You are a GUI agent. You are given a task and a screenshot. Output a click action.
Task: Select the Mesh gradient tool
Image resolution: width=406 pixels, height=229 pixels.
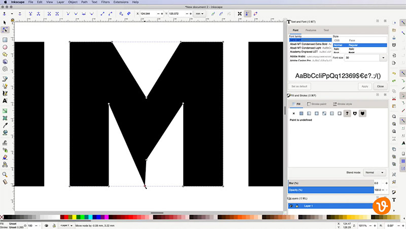(x=5, y=118)
